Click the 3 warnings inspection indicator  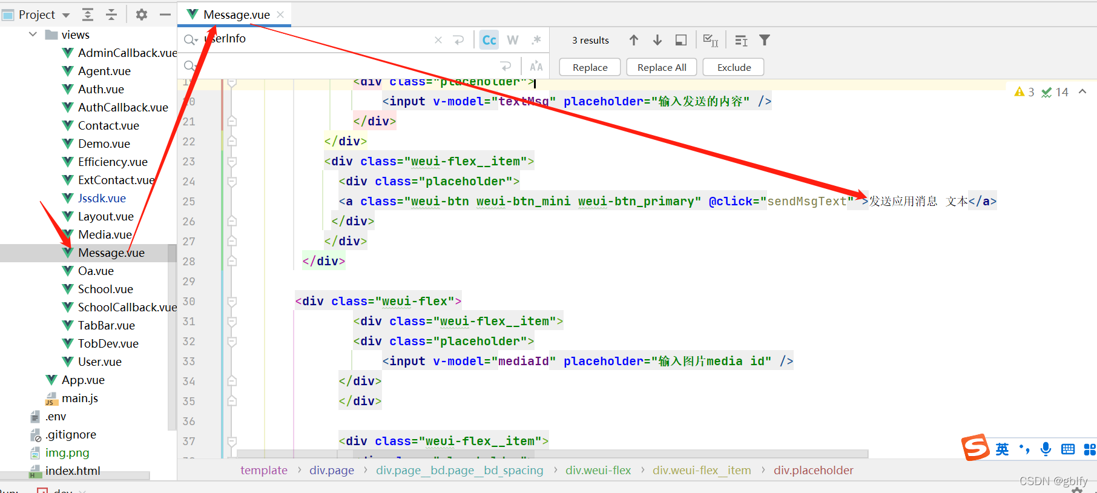click(1024, 92)
